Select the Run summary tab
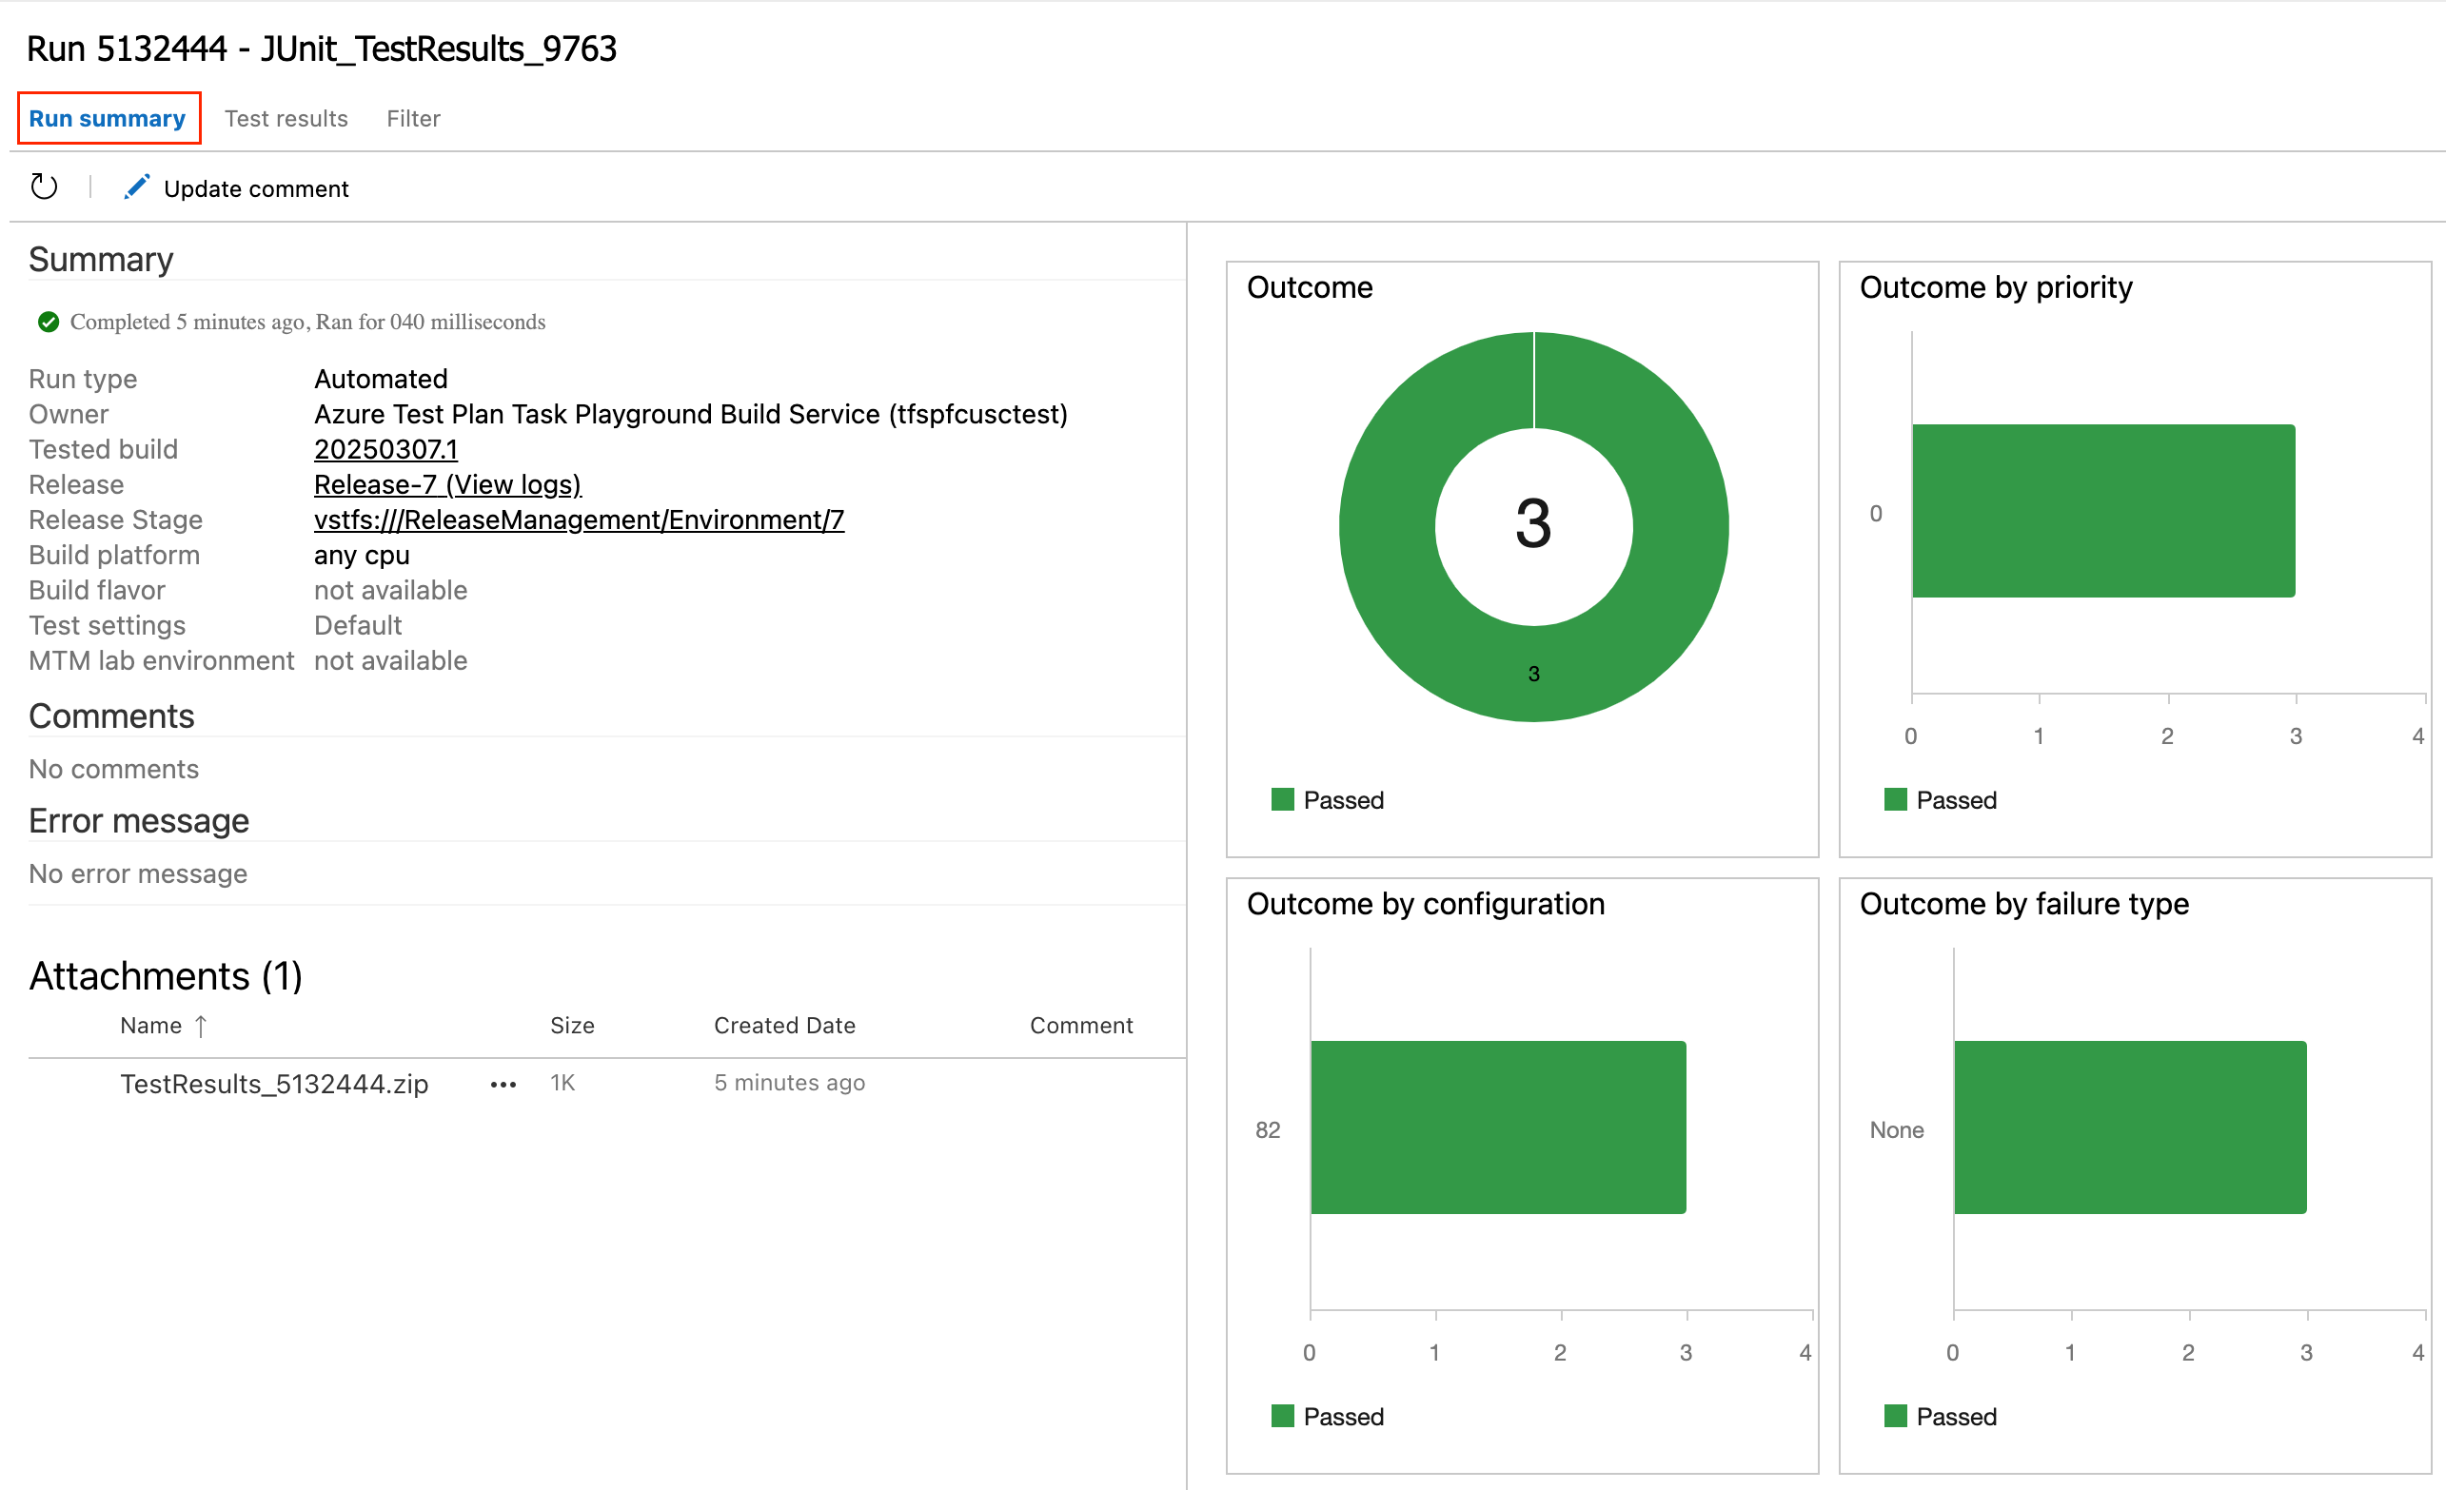This screenshot has height=1490, width=2446. [x=108, y=118]
